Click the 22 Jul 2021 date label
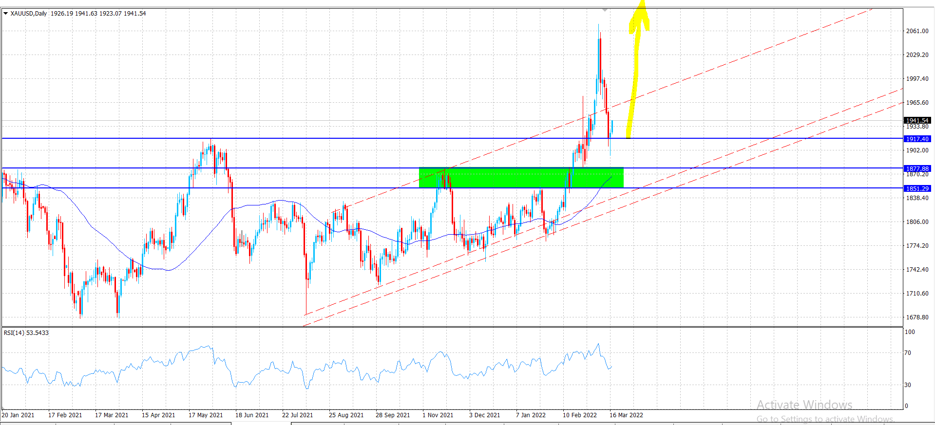The image size is (935, 425). click(297, 415)
